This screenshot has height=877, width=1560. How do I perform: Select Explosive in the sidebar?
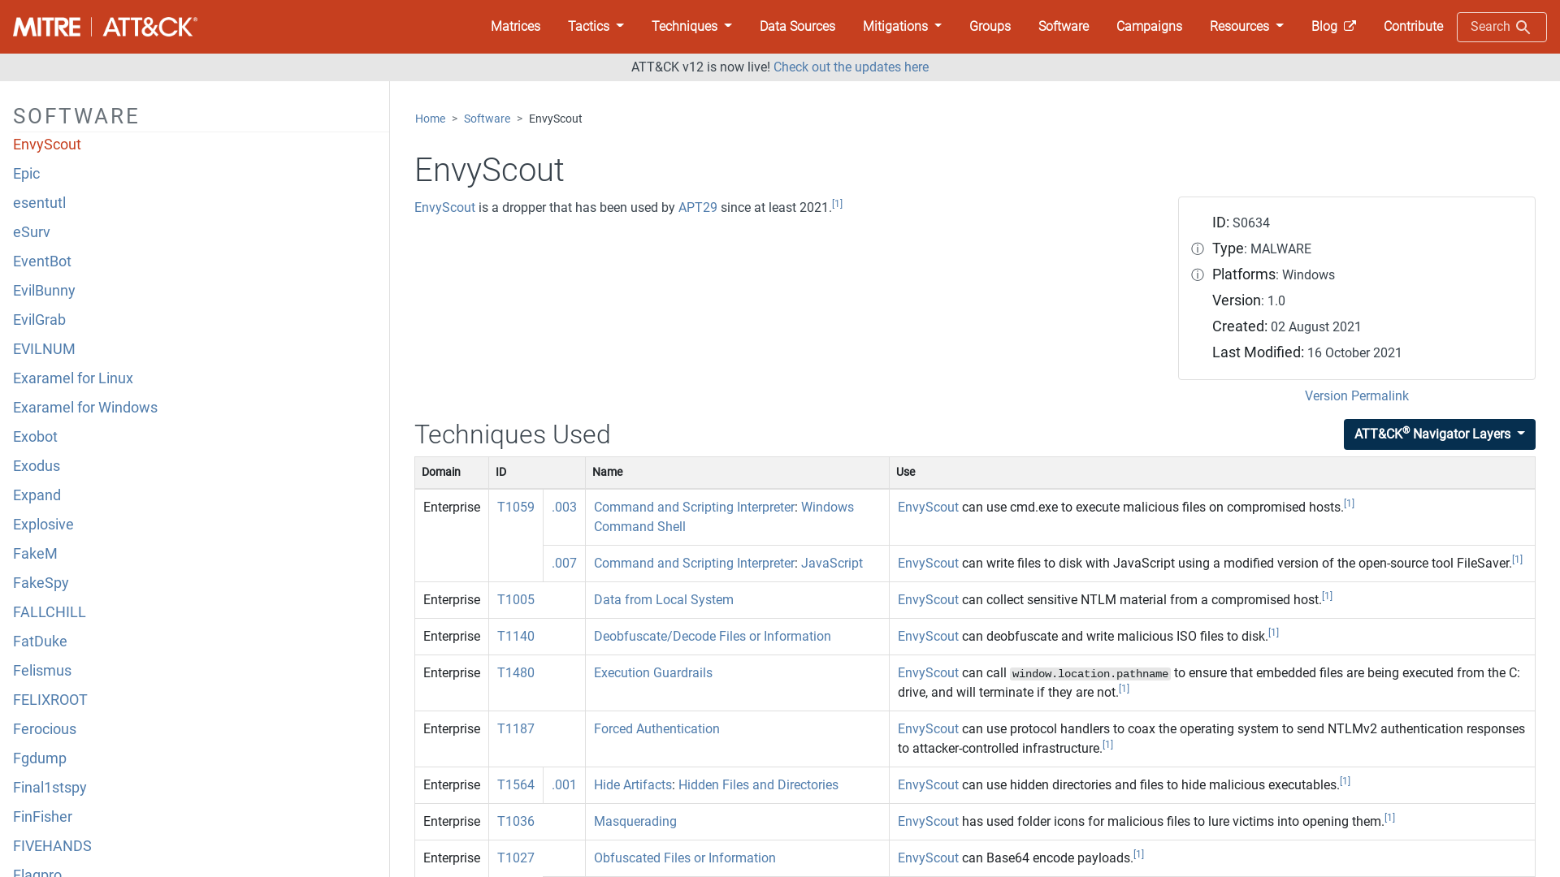pyautogui.click(x=43, y=525)
